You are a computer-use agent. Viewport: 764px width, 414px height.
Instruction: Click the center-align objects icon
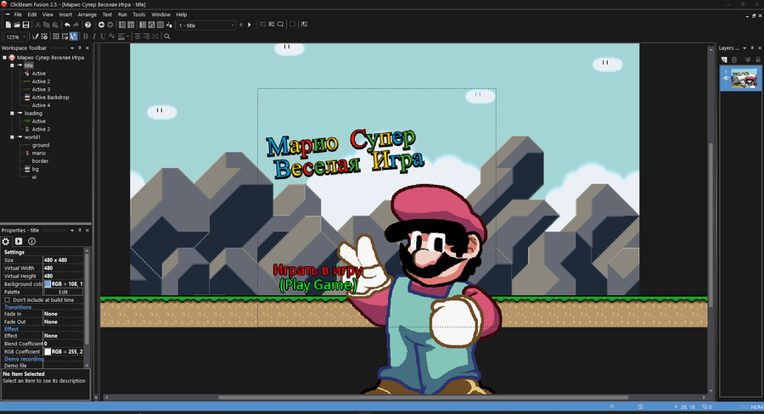click(138, 36)
